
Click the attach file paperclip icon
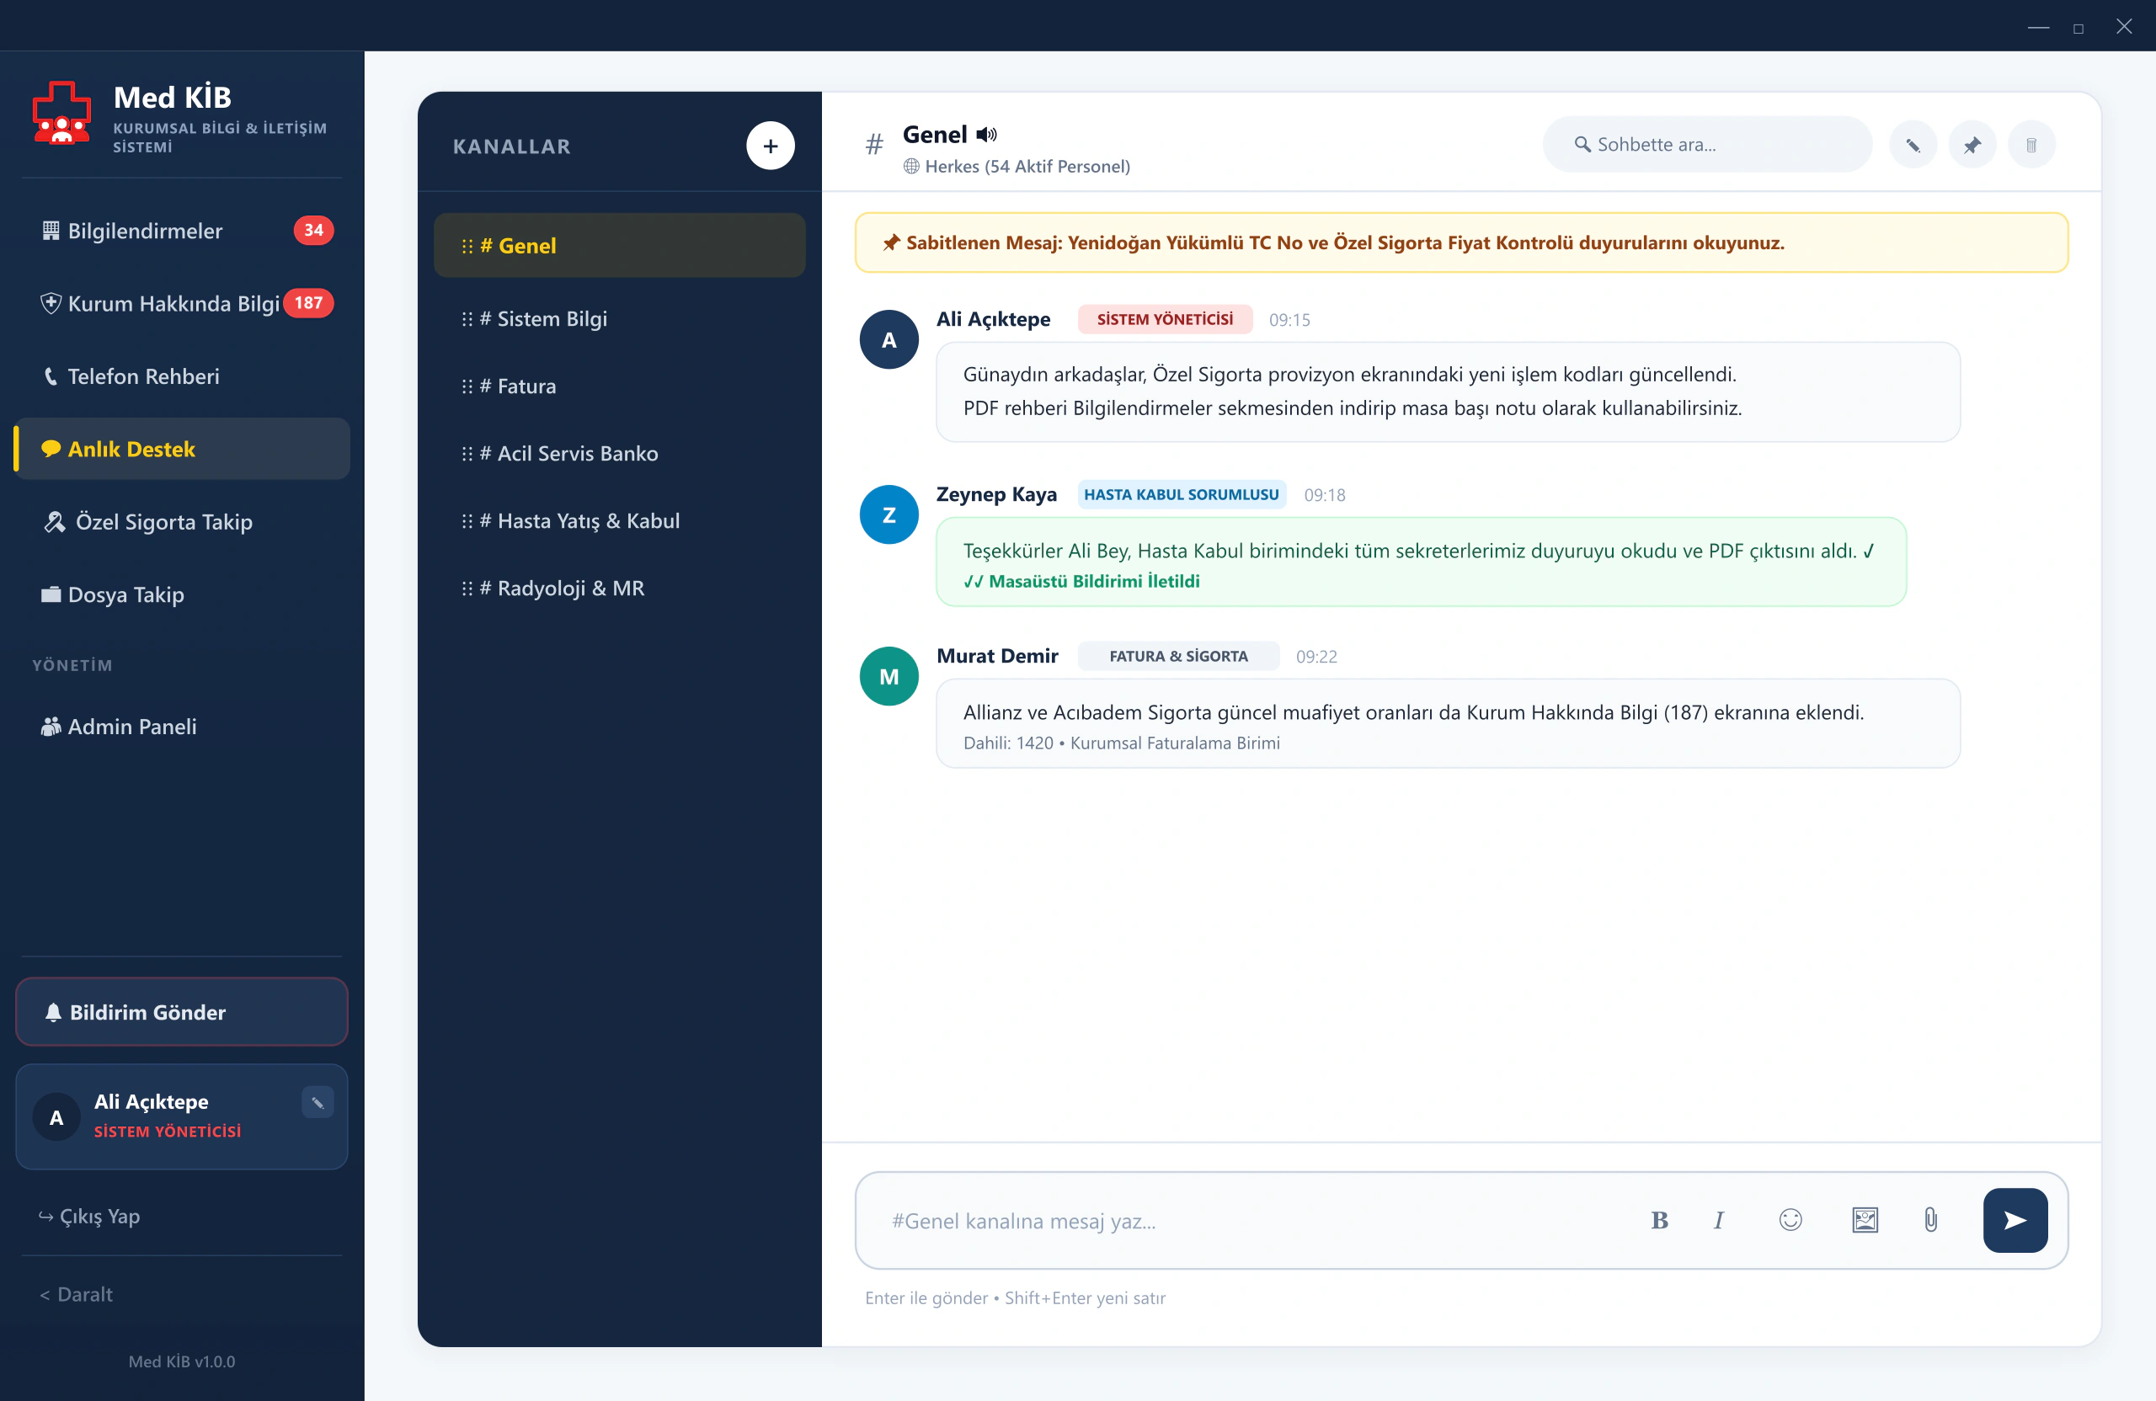coord(1929,1220)
